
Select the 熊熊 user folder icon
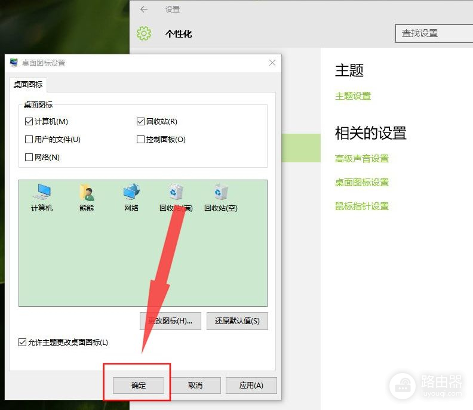pyautogui.click(x=87, y=193)
